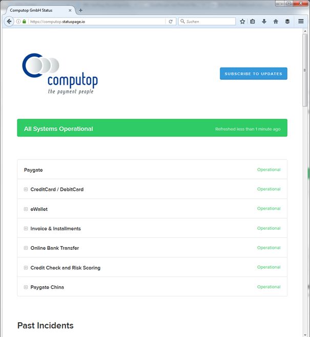Open the hamburger menu

301,21
